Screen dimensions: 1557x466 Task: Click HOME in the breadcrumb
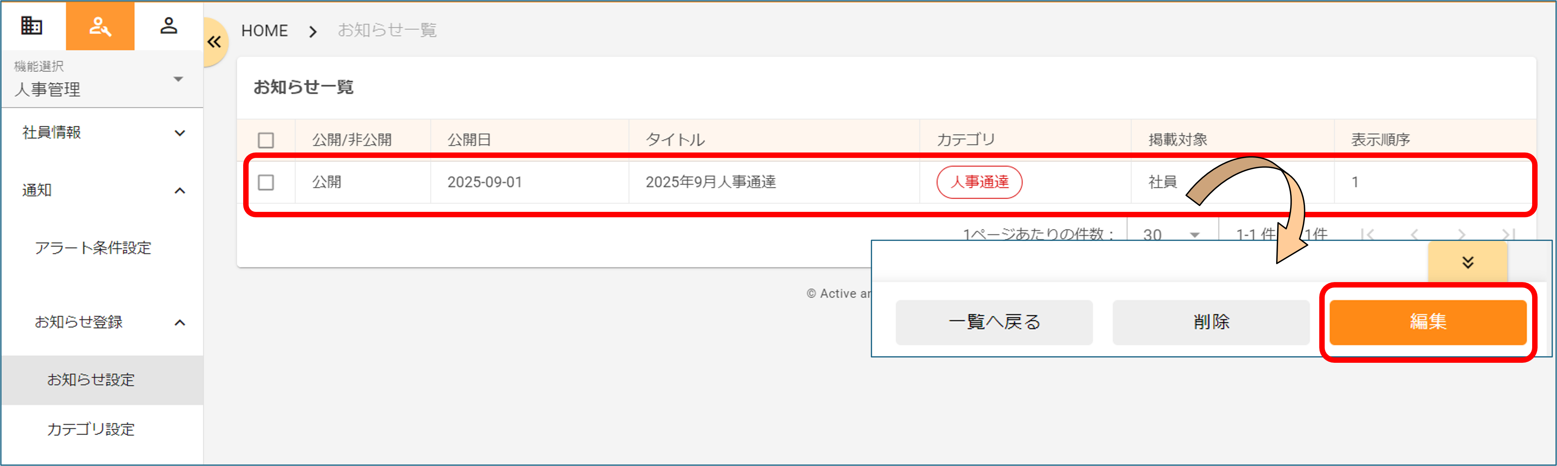(264, 30)
